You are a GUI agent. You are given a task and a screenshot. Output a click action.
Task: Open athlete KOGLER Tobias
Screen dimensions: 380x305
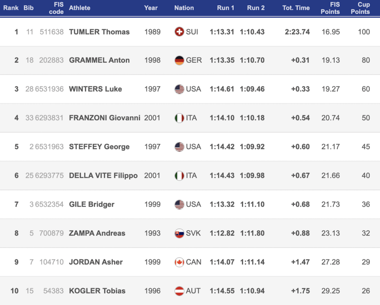click(x=97, y=291)
